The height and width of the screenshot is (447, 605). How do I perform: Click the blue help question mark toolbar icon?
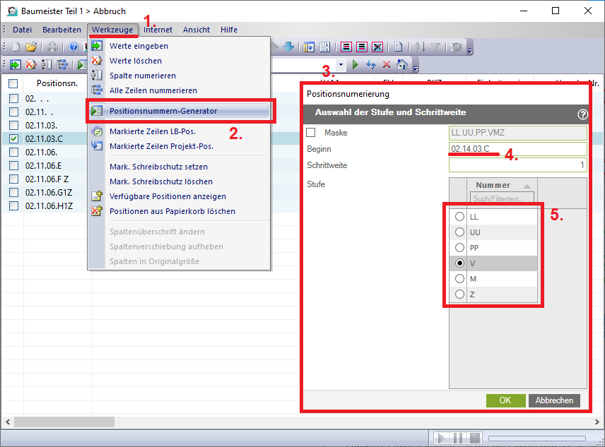[x=74, y=47]
